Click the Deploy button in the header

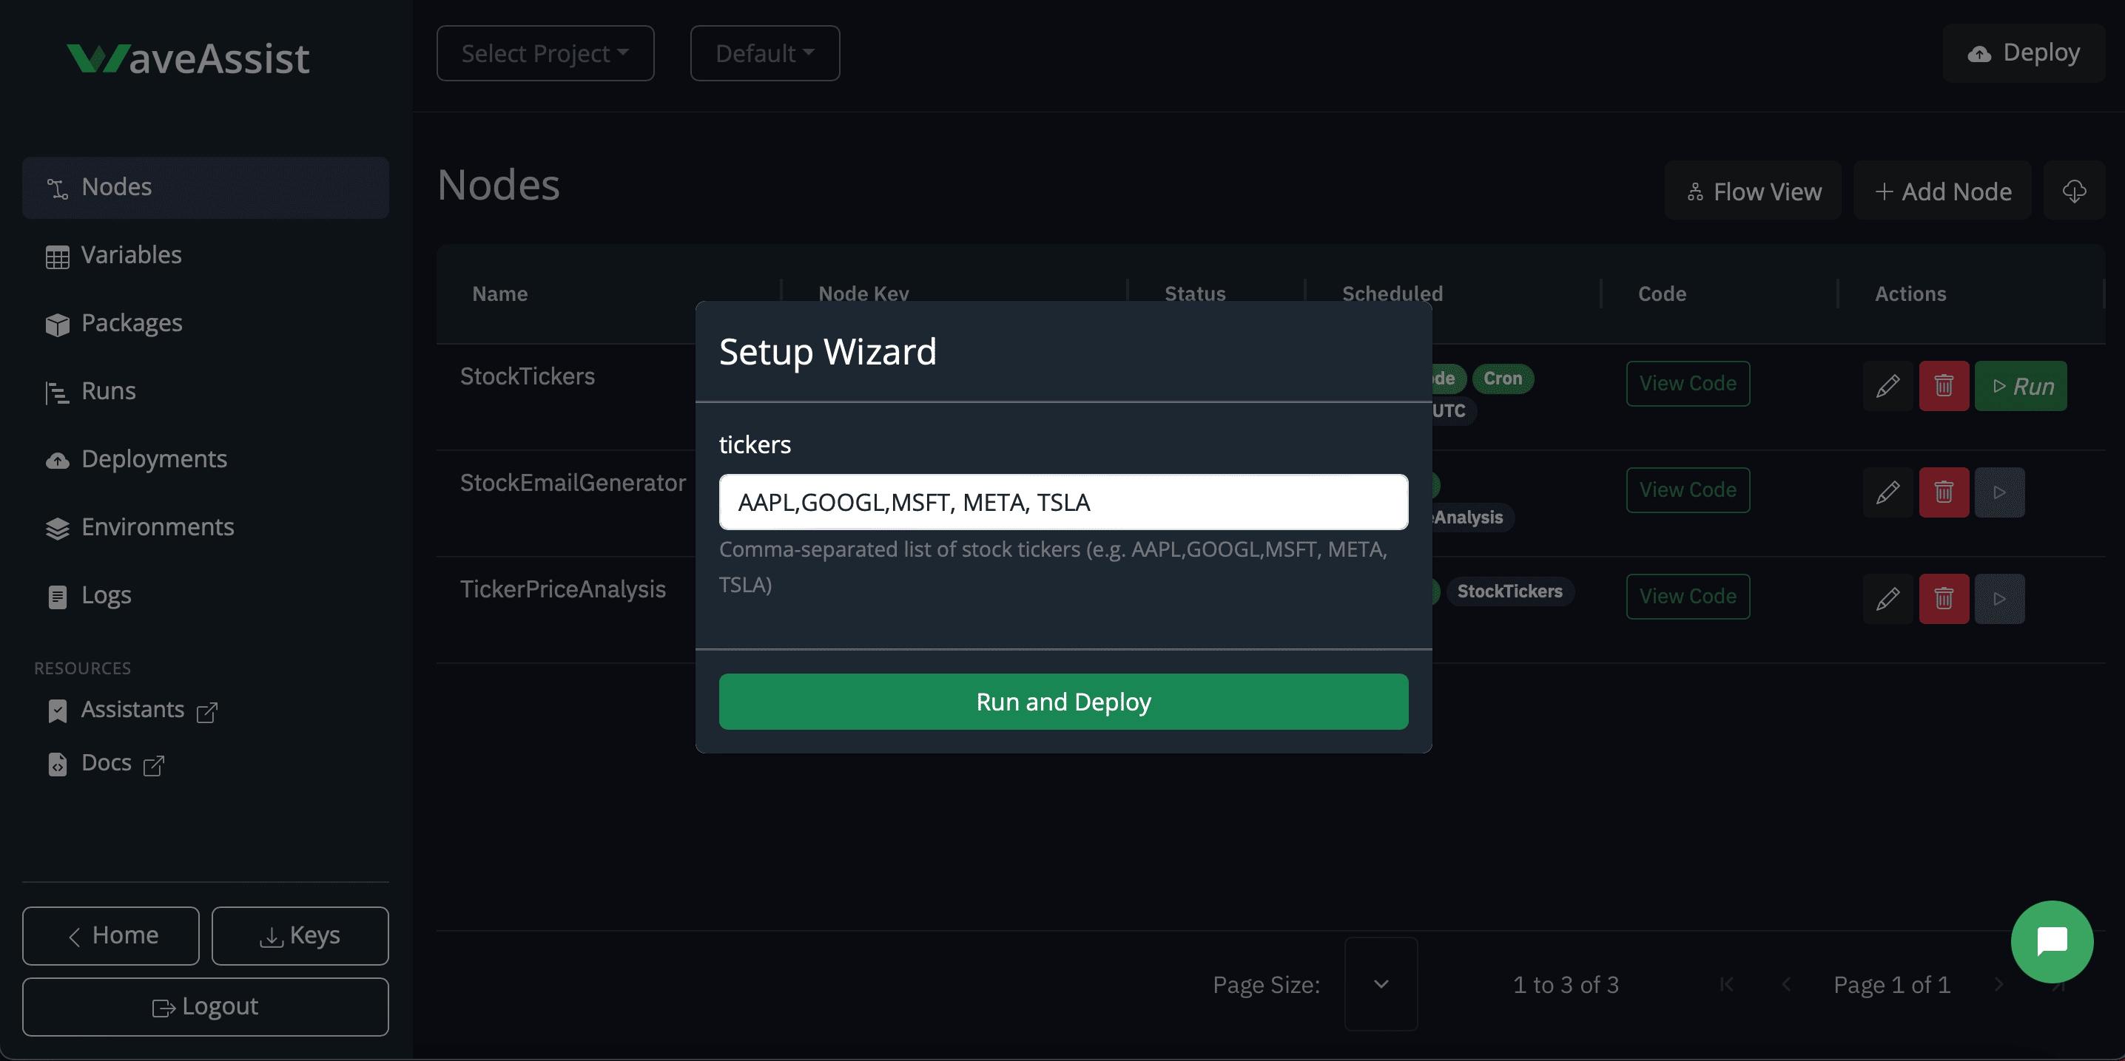coord(2024,53)
